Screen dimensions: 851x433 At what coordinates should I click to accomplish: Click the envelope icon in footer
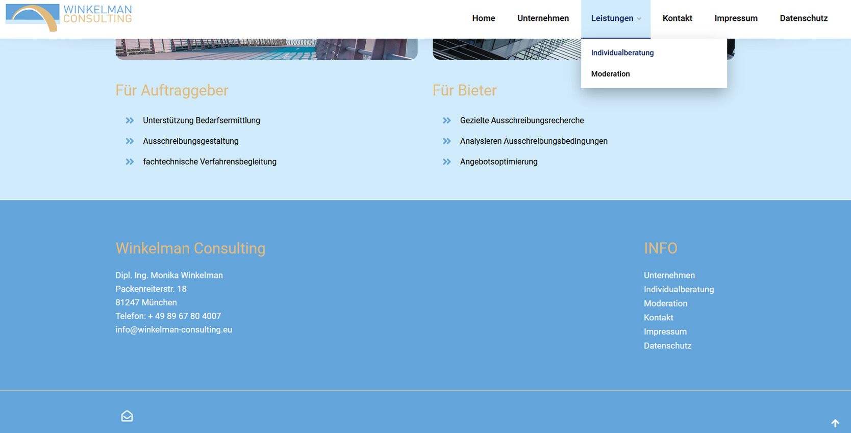tap(127, 416)
